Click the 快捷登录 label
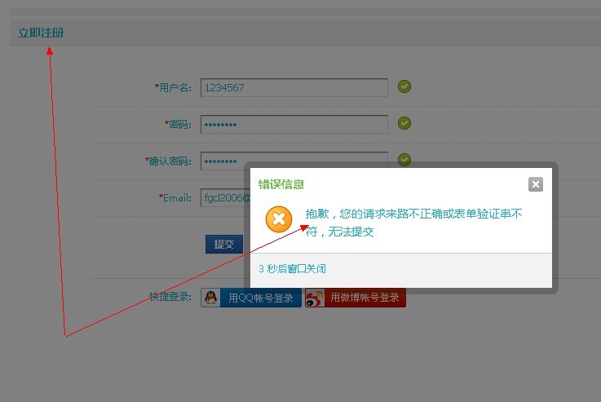 coord(170,297)
